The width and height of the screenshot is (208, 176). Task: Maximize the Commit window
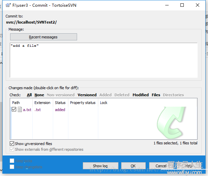tap(182, 5)
